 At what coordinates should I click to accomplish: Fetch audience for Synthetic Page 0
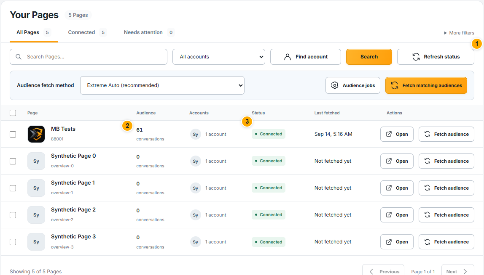point(446,161)
